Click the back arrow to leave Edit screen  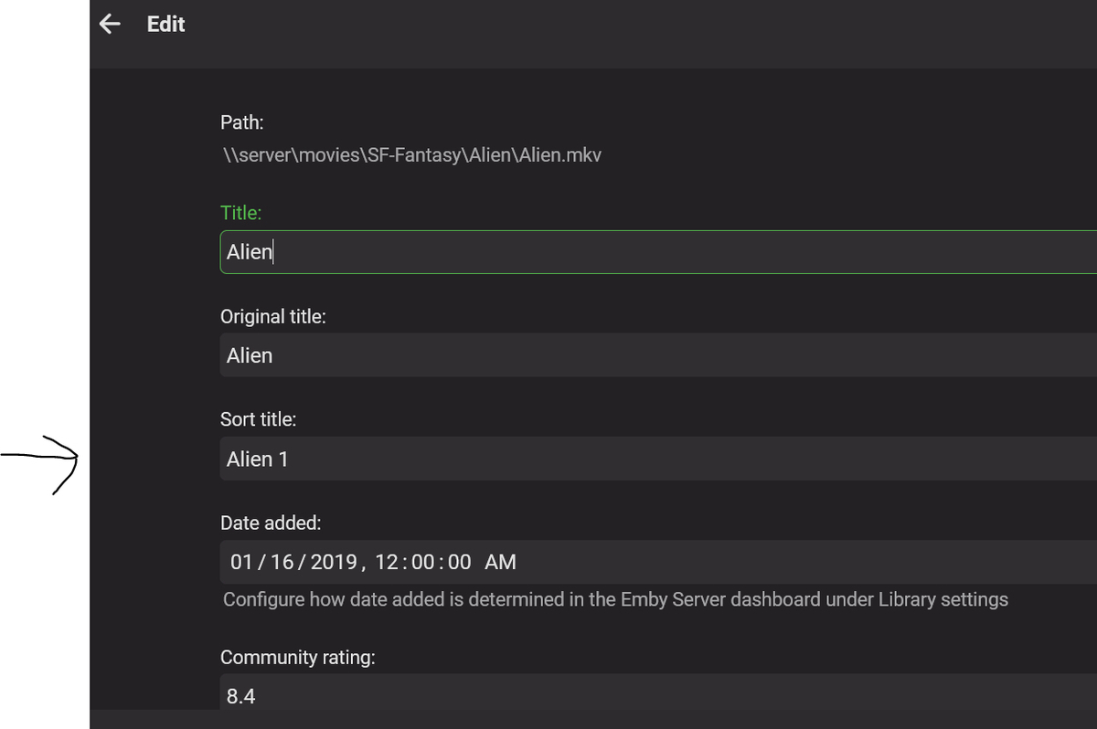point(109,24)
